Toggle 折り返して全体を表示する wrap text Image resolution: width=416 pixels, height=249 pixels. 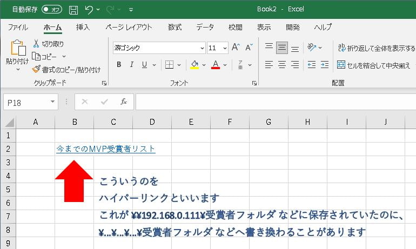[x=376, y=48]
